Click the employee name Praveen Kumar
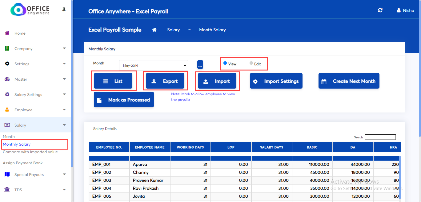 (148, 180)
